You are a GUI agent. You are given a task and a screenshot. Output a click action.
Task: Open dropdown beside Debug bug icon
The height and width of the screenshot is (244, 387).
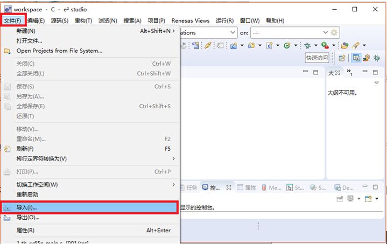click(315, 45)
